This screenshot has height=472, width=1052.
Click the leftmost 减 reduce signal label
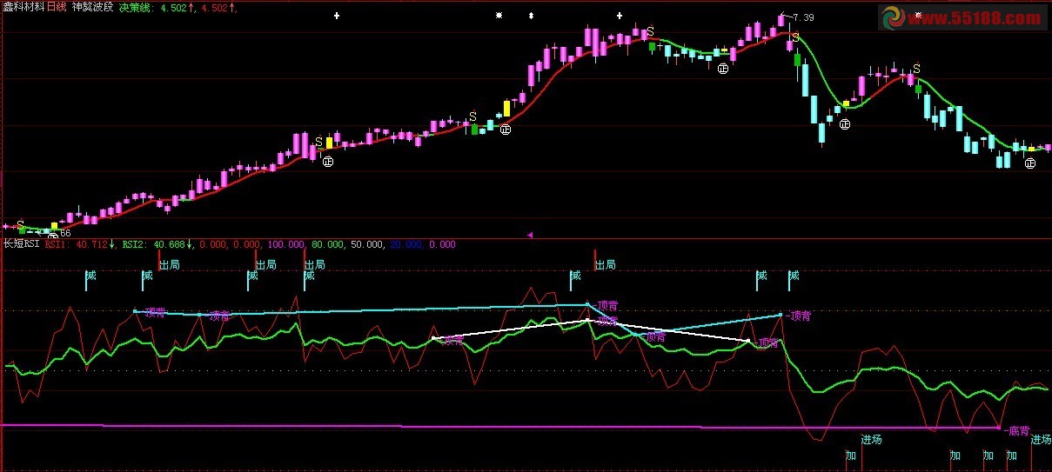(91, 276)
